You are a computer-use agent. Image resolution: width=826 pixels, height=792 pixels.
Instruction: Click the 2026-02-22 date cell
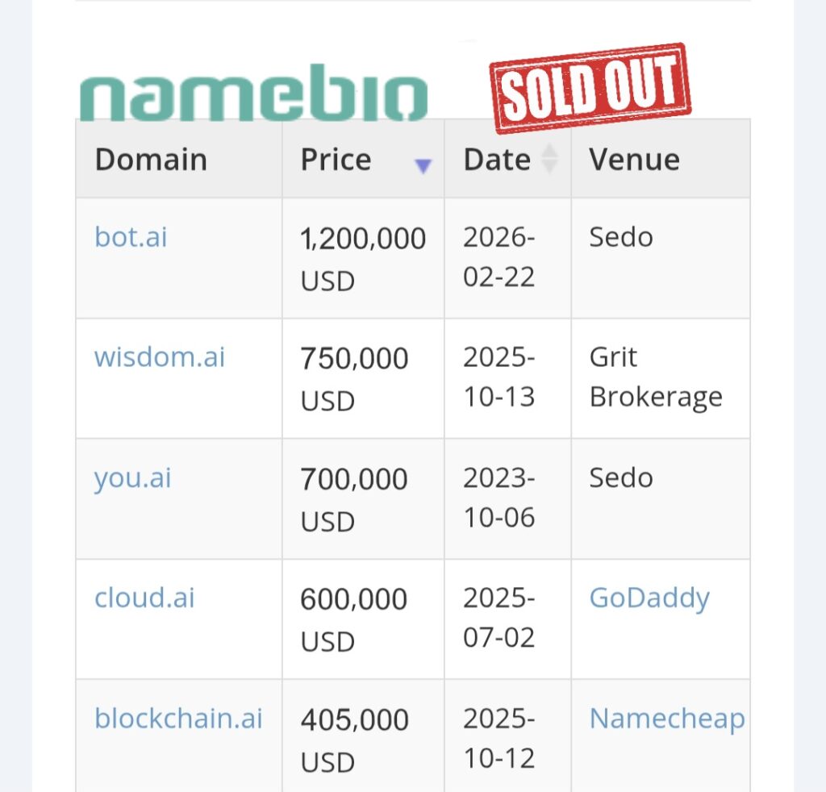tap(499, 258)
